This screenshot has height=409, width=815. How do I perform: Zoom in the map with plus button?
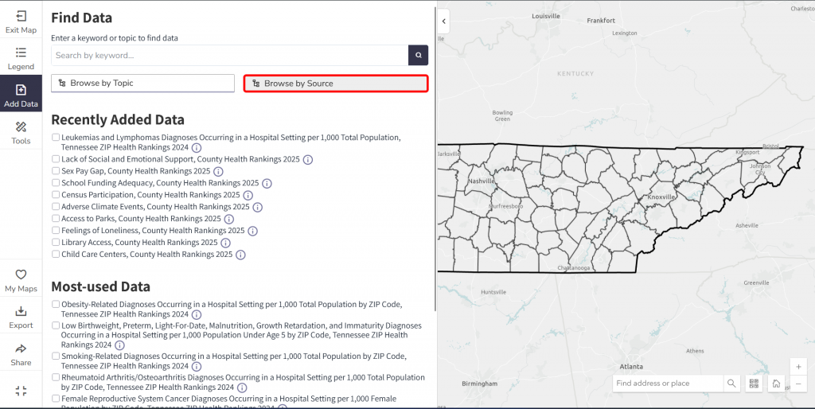point(798,366)
